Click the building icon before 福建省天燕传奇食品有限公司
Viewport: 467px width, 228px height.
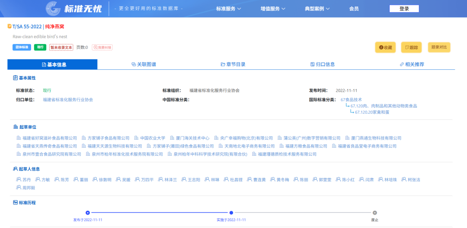pos(19,146)
